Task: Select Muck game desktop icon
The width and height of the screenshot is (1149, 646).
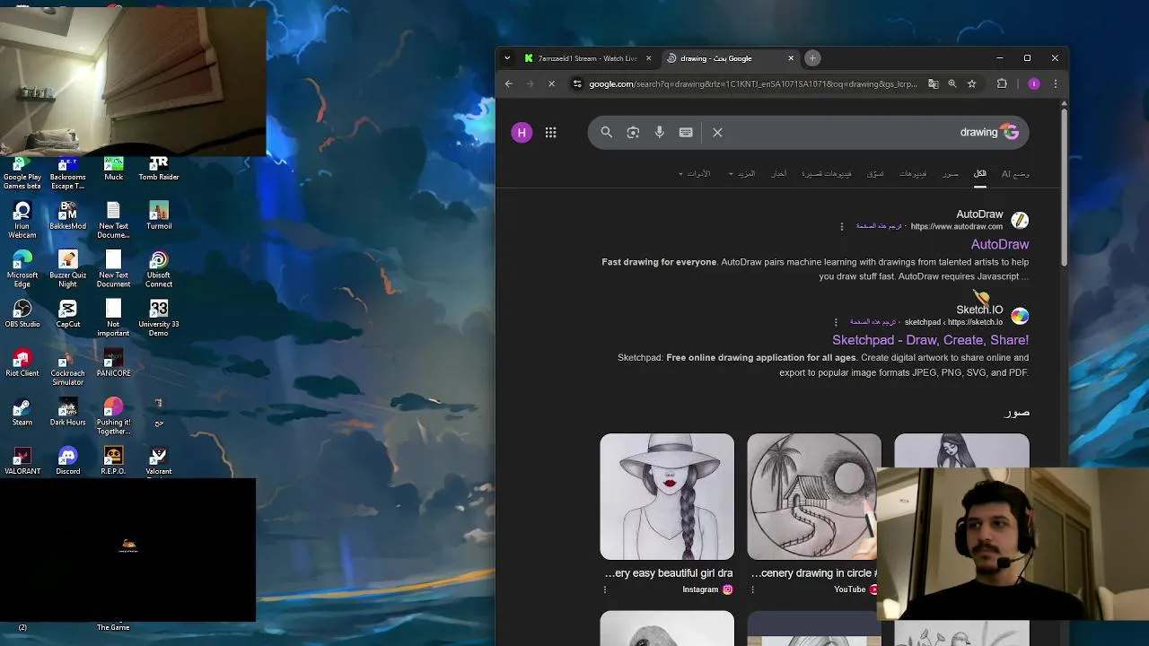Action: point(113,168)
